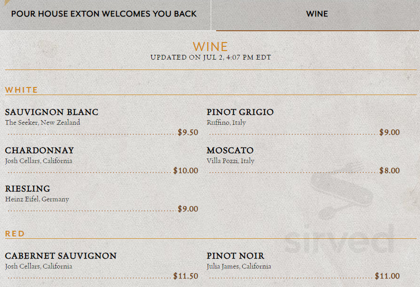Select the UPDATED ON JUL 2 timestamp
The height and width of the screenshot is (287, 420).
pos(210,57)
